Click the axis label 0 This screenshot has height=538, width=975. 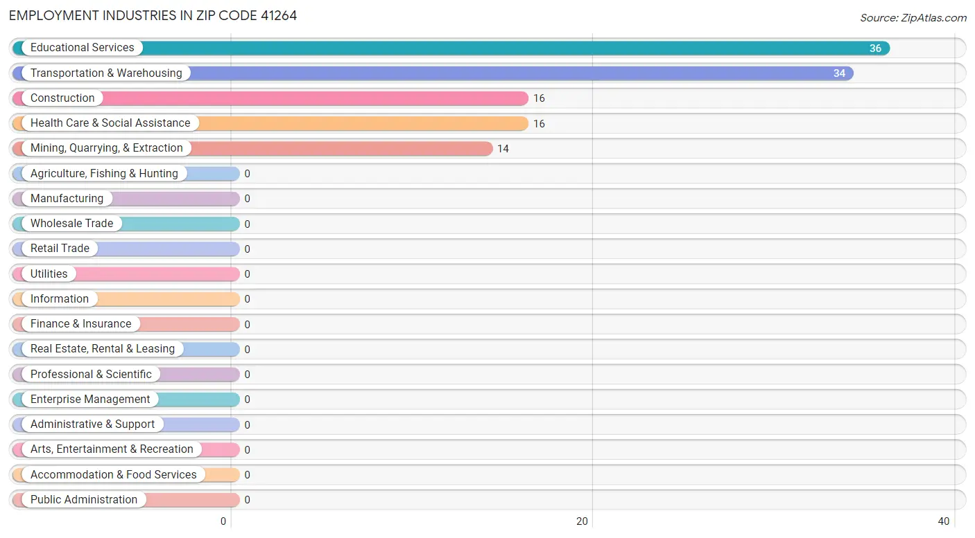point(223,522)
